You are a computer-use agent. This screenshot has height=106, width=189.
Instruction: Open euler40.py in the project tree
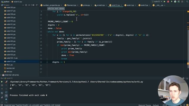point(11,21)
